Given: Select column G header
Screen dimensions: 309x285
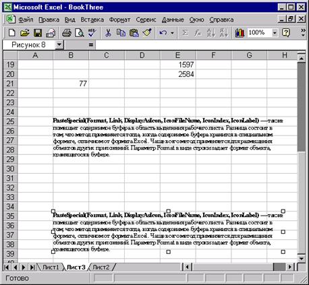Looking at the screenshot, I should (249, 55).
